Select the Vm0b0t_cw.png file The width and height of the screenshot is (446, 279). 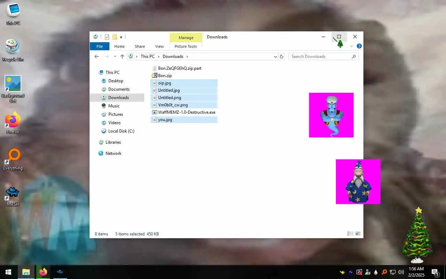pyautogui.click(x=184, y=105)
